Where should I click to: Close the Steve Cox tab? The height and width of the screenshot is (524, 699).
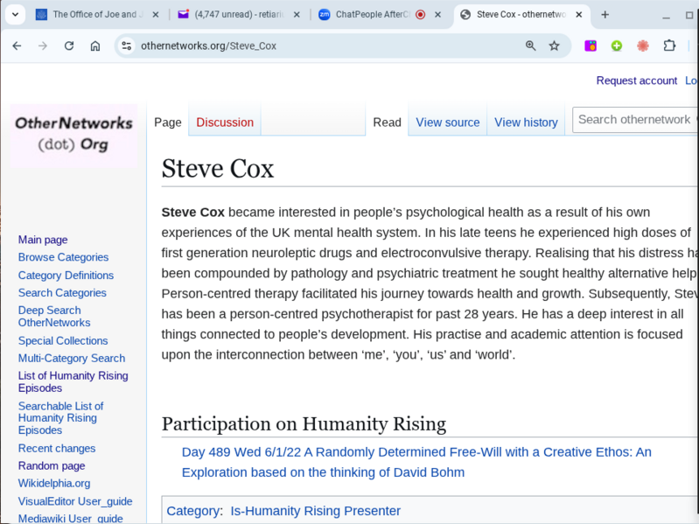[579, 15]
